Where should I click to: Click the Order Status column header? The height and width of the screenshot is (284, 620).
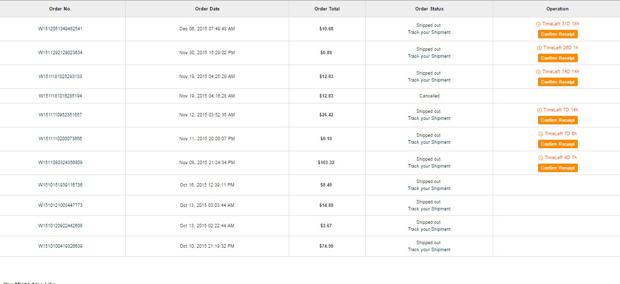429,9
